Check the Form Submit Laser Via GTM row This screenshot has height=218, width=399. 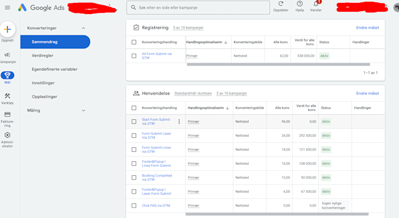click(x=134, y=136)
